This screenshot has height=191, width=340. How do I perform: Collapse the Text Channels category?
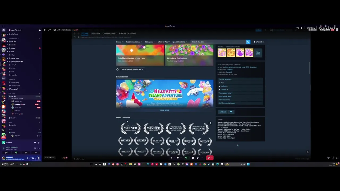coord(13,38)
